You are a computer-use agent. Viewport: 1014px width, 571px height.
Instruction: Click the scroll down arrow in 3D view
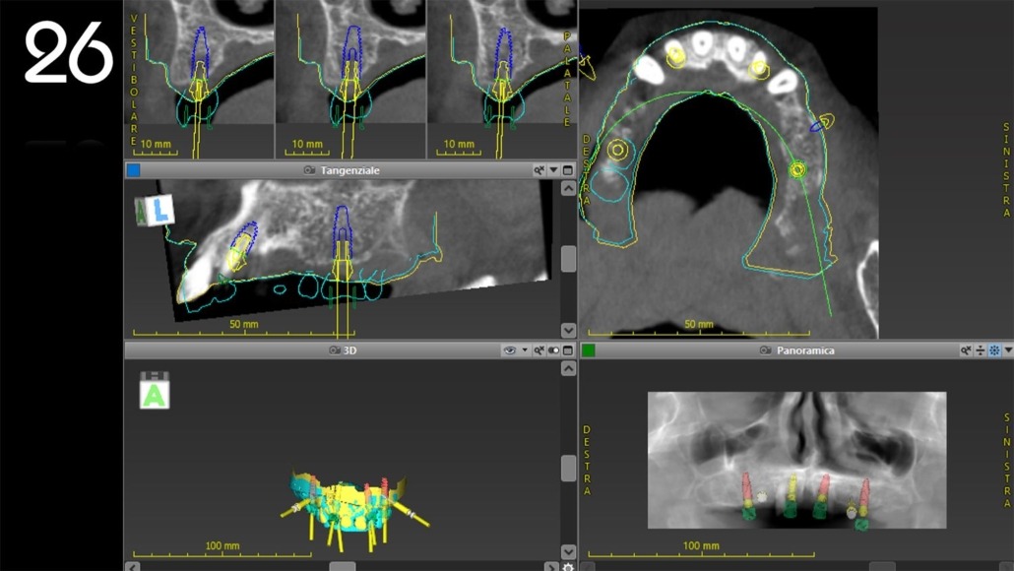pyautogui.click(x=568, y=551)
